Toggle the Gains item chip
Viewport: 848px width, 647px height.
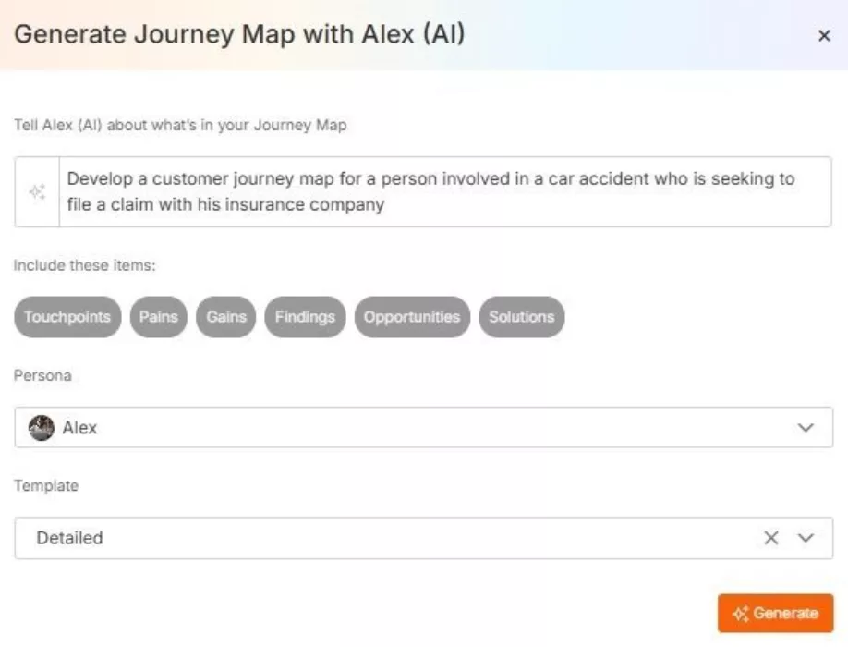tap(225, 316)
